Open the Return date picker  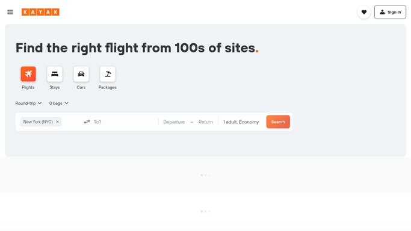[x=206, y=122]
